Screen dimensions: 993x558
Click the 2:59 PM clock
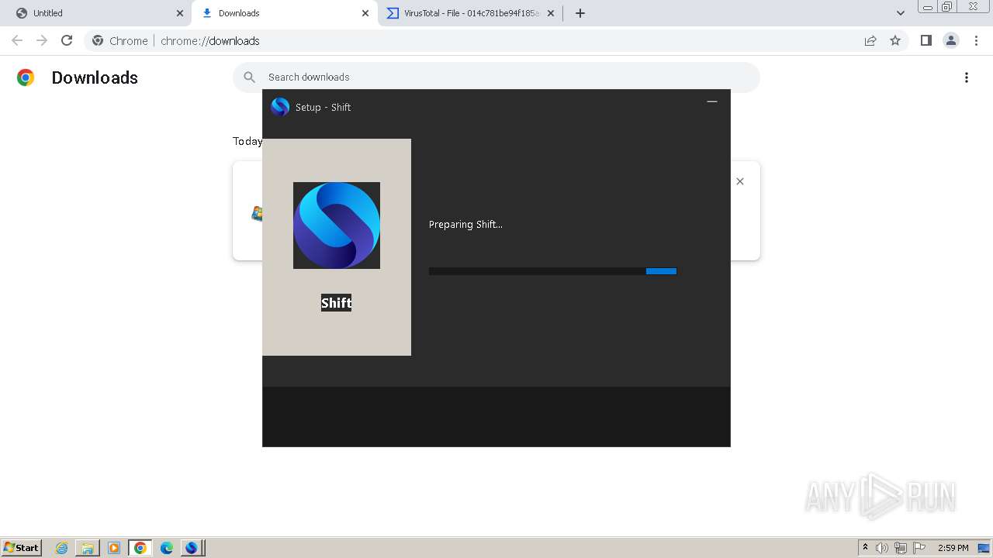(x=953, y=548)
